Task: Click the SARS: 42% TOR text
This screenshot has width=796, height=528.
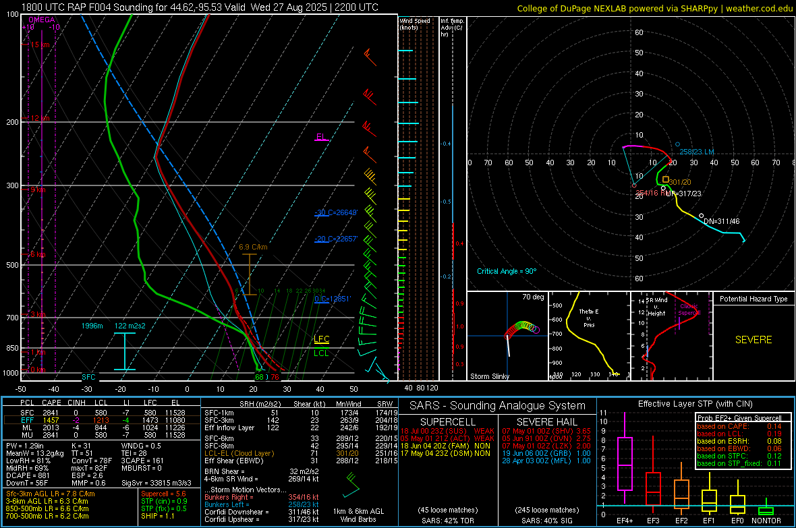Action: [x=447, y=521]
